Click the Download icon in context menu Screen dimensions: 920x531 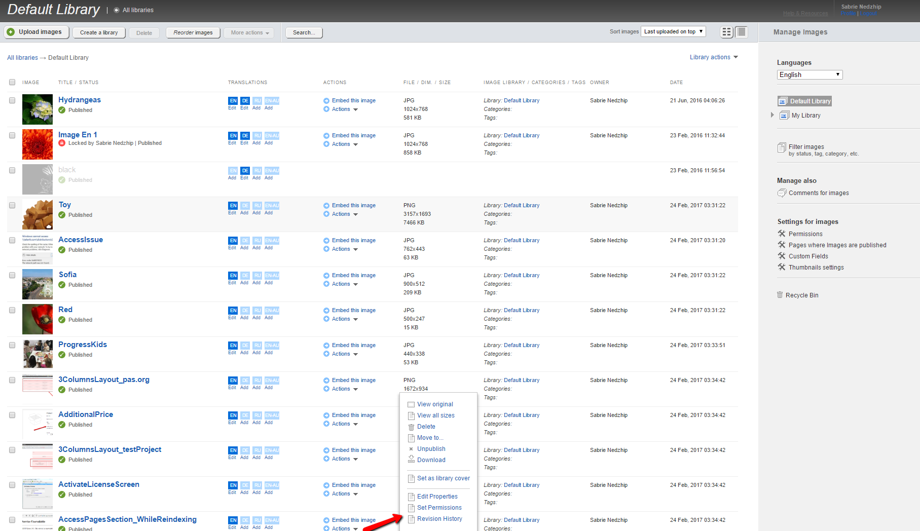pos(412,459)
